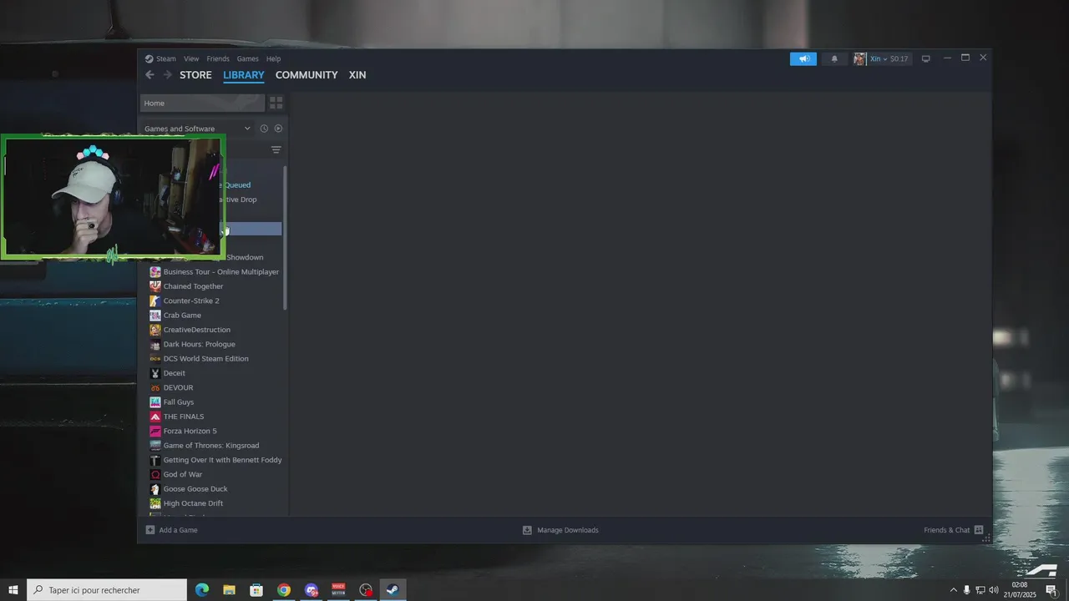Open Google Chrome from the taskbar
Viewport: 1069px width, 601px height.
click(x=284, y=590)
